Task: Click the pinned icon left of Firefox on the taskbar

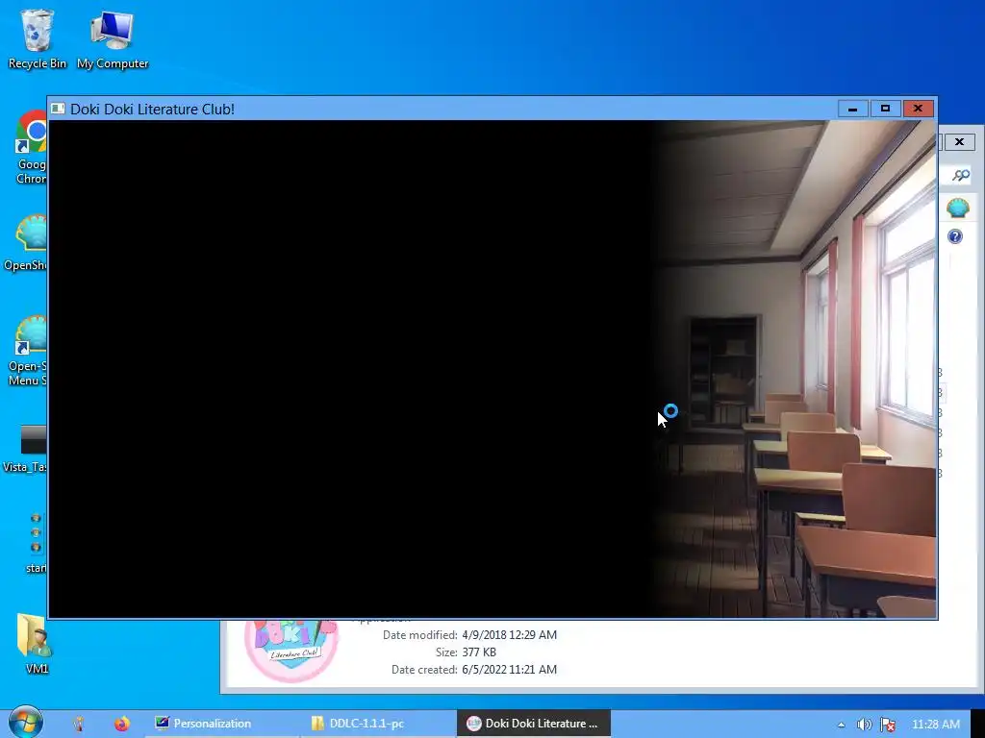Action: [79, 724]
